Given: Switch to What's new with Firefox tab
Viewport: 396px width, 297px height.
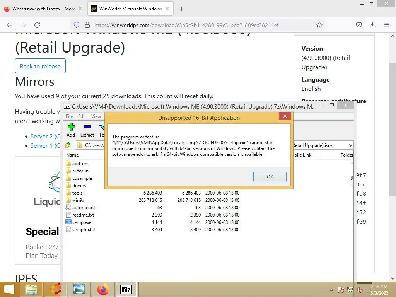Looking at the screenshot, I should [x=43, y=9].
